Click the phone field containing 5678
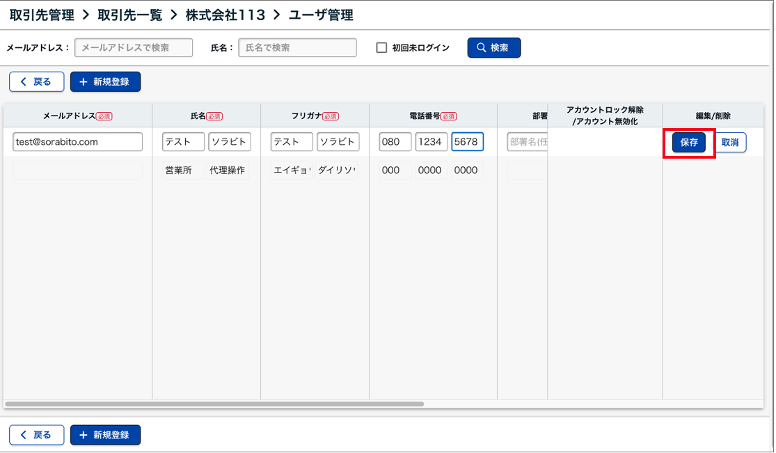The height and width of the screenshot is (453, 776). click(x=467, y=142)
